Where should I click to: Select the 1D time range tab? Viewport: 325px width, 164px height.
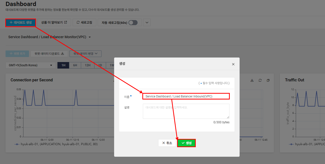tap(100, 65)
